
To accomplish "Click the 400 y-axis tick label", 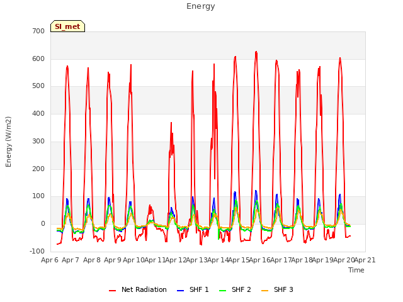I will [38, 113].
